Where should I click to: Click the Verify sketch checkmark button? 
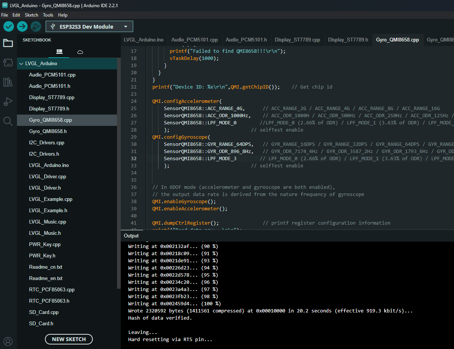(9, 26)
